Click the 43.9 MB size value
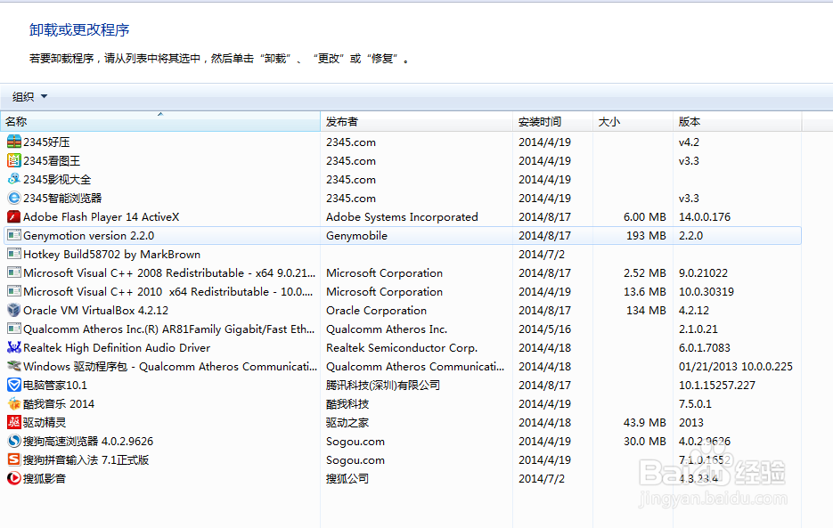833x528 pixels. (644, 422)
